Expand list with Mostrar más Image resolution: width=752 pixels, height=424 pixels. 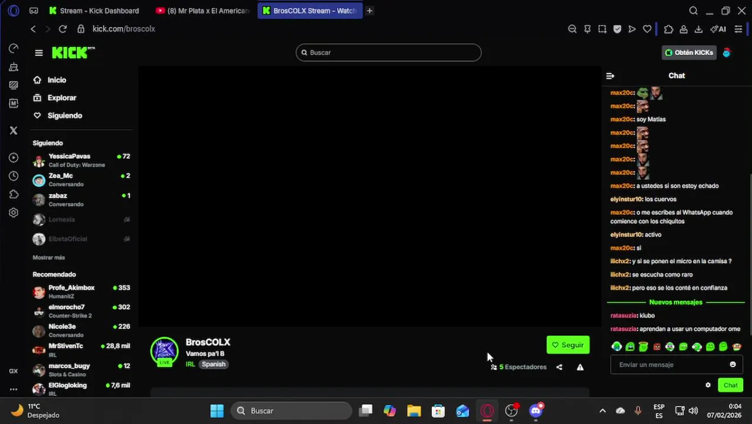[49, 257]
